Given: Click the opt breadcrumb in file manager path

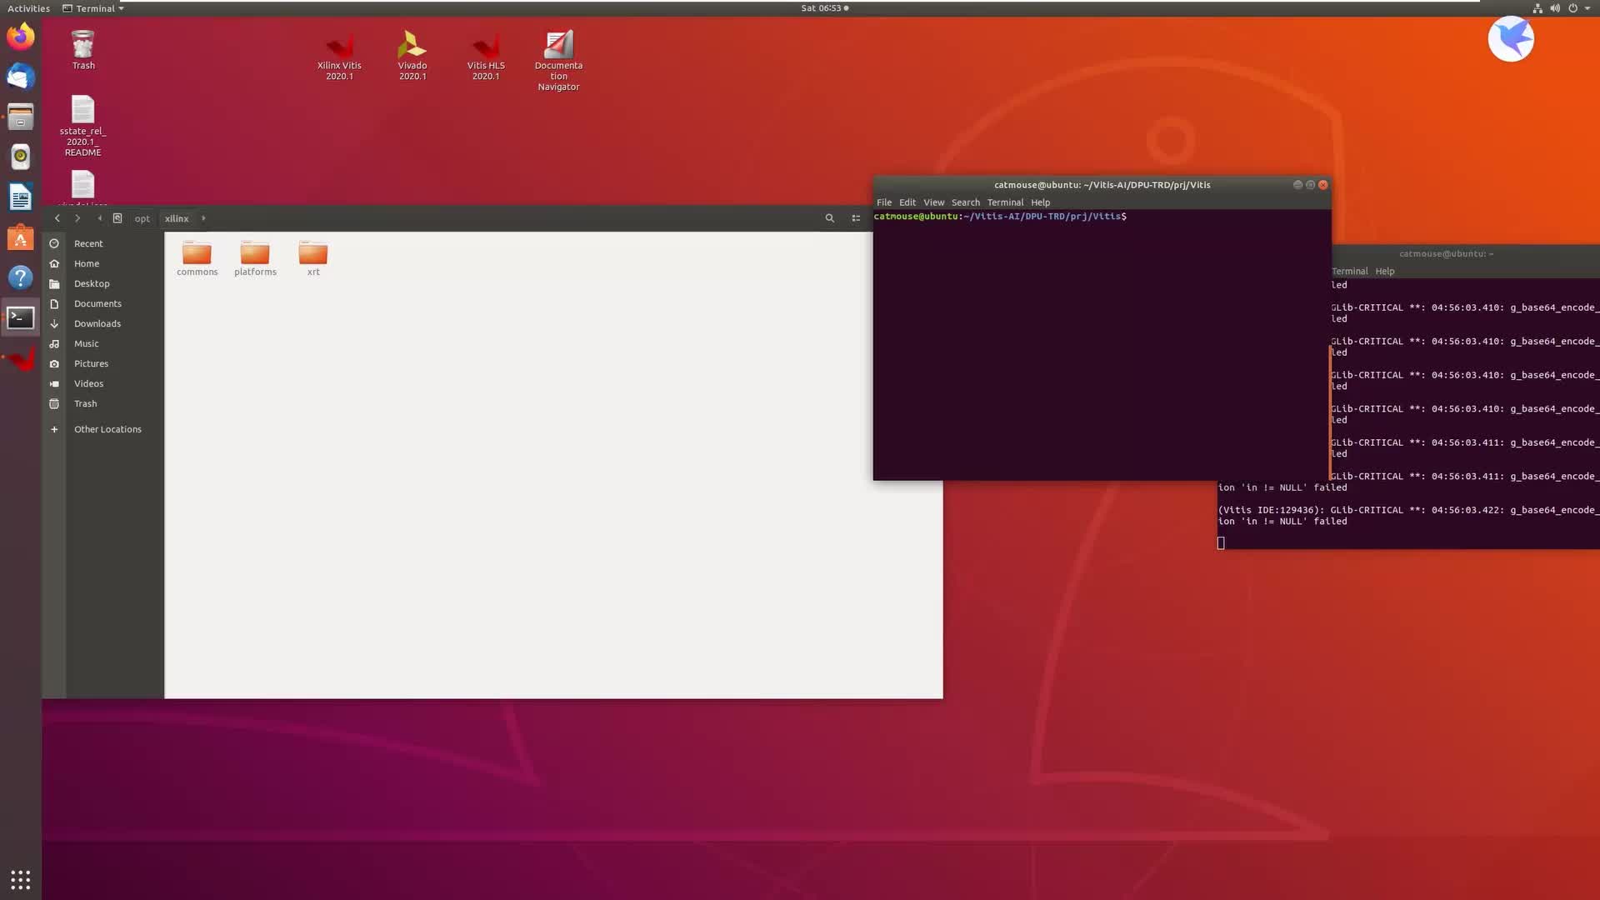Looking at the screenshot, I should point(141,217).
